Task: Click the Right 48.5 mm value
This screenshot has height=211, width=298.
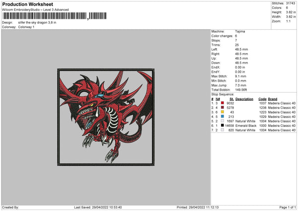Action: tap(241, 54)
